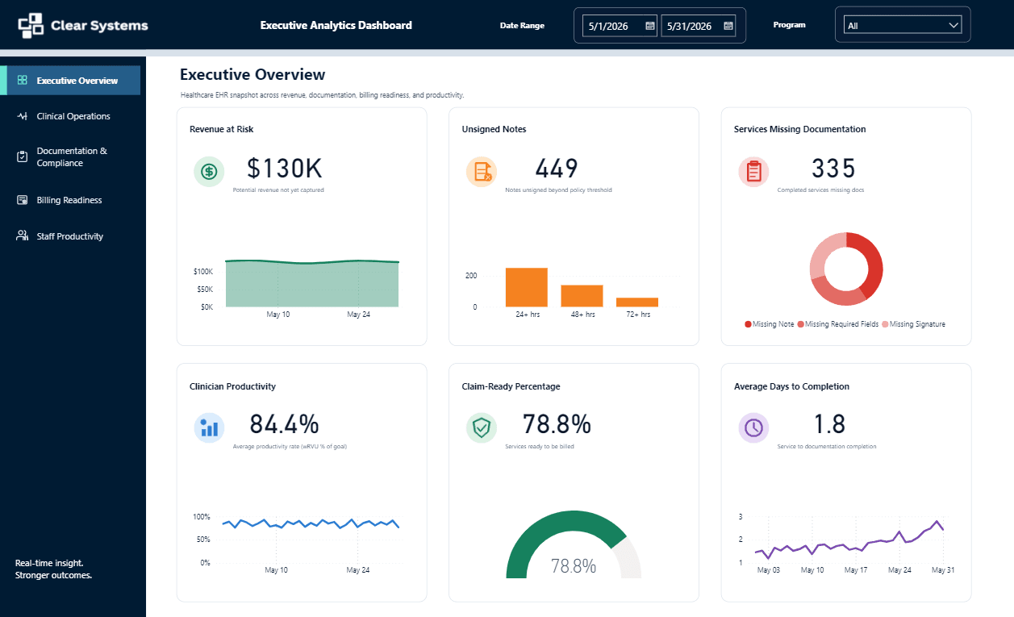
Task: Click the Clinical Operations pulse icon
Action: pyautogui.click(x=23, y=116)
